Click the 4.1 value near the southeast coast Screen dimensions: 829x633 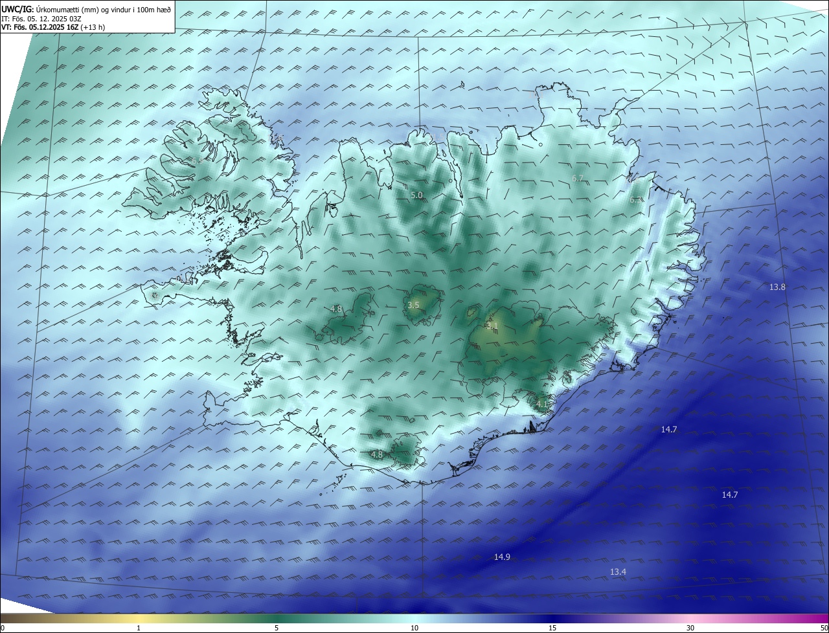pyautogui.click(x=542, y=405)
